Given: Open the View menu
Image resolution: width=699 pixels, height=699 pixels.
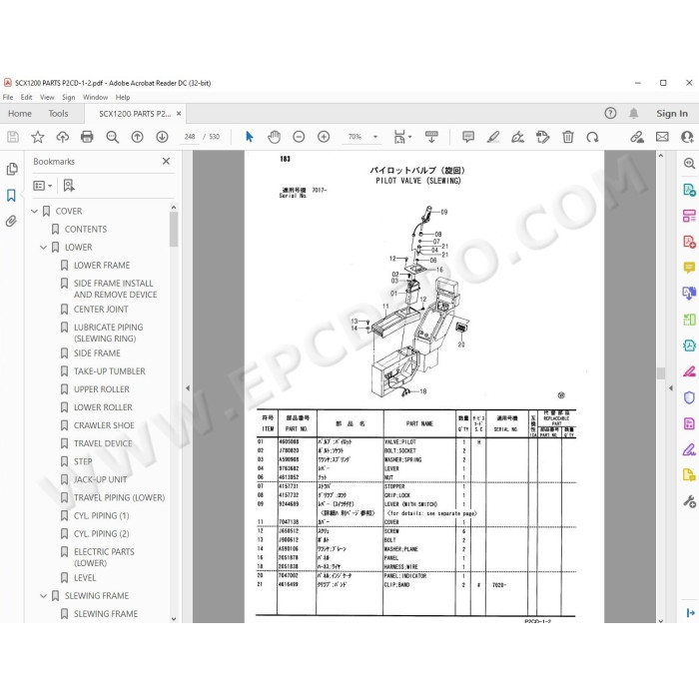Looking at the screenshot, I should click(47, 97).
